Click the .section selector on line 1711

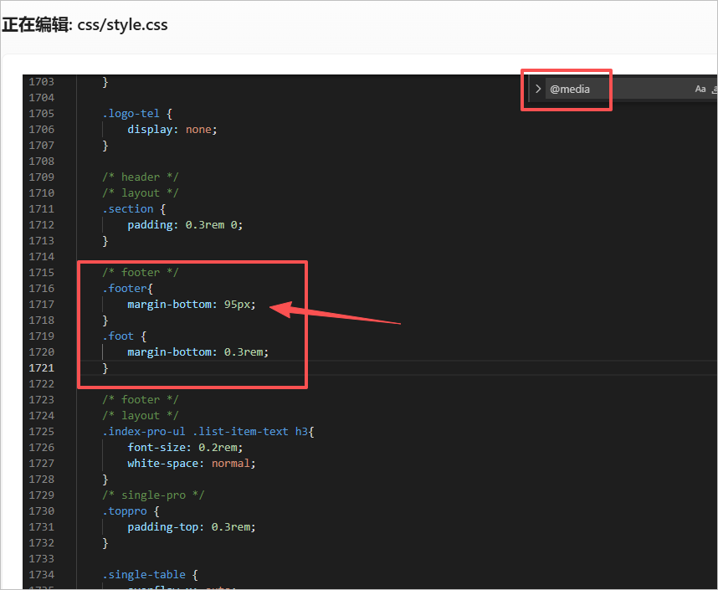(127, 209)
